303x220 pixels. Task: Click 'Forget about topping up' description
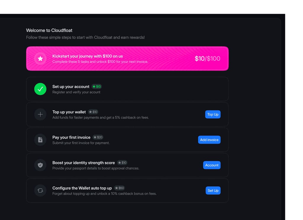click(104, 194)
